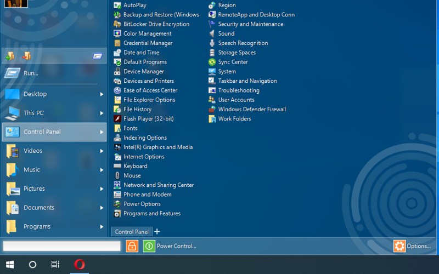Select the Credential Manager icon
This screenshot has height=274, width=439.
click(117, 43)
